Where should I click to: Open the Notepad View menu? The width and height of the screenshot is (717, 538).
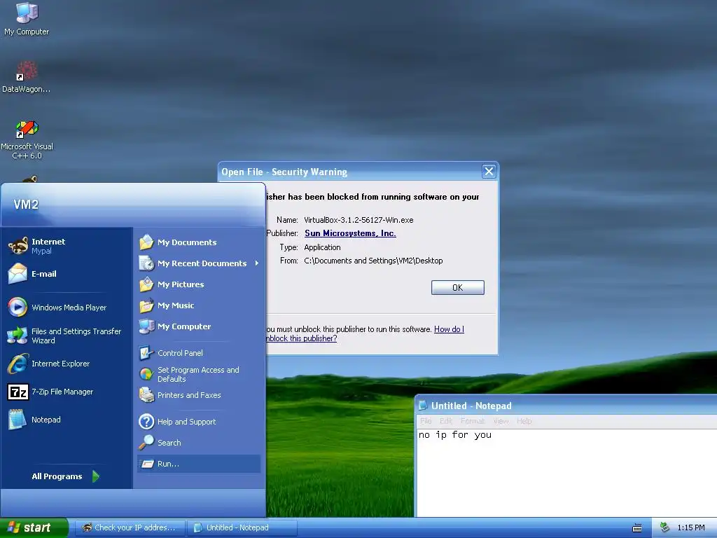(x=501, y=421)
